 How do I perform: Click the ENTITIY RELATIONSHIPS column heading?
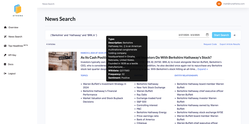(x=186, y=76)
